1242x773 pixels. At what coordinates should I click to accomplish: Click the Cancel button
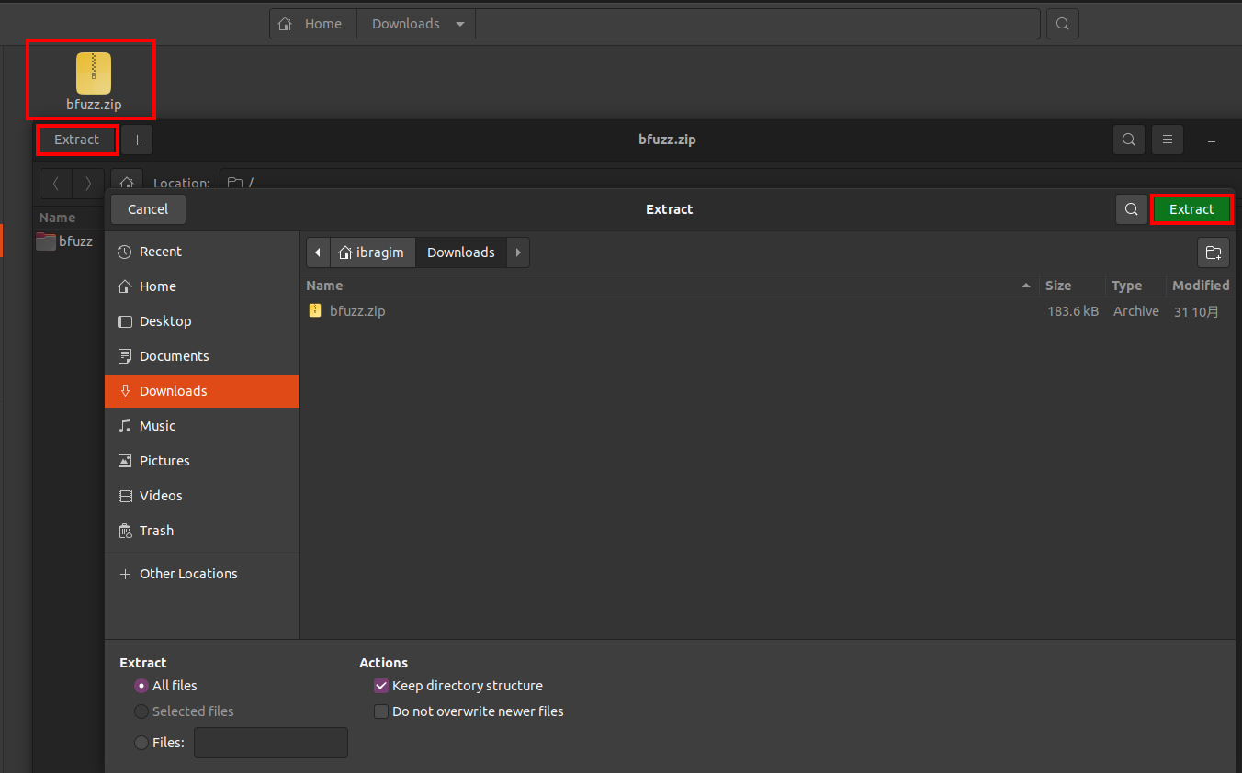click(x=148, y=209)
